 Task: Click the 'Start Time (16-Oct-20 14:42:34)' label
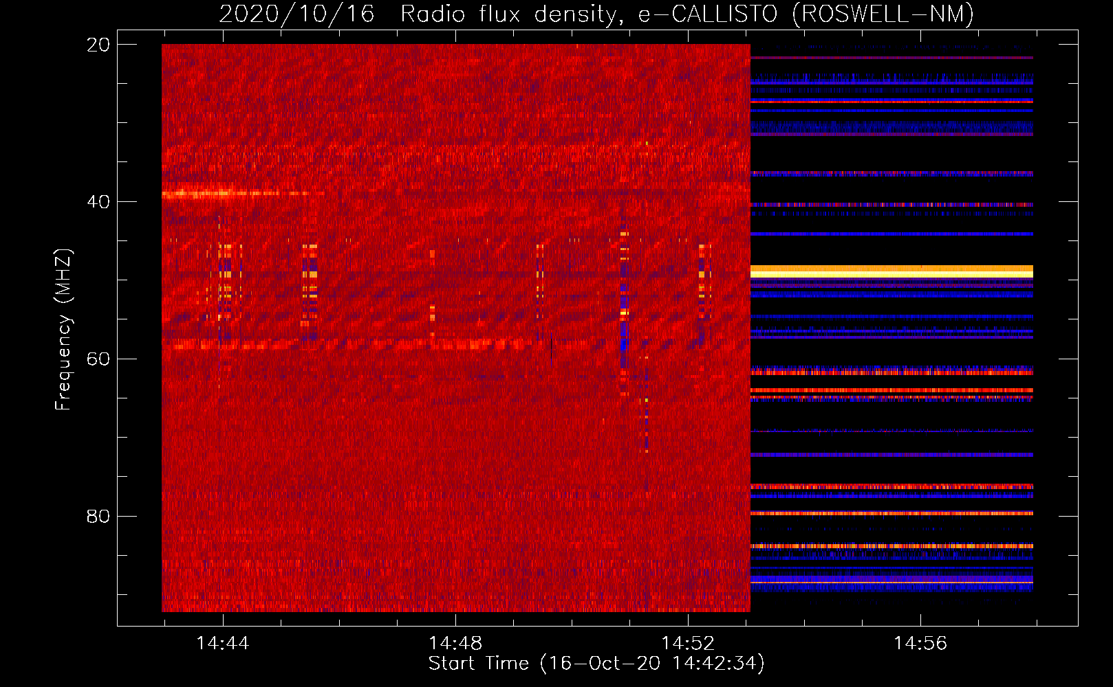(x=596, y=664)
